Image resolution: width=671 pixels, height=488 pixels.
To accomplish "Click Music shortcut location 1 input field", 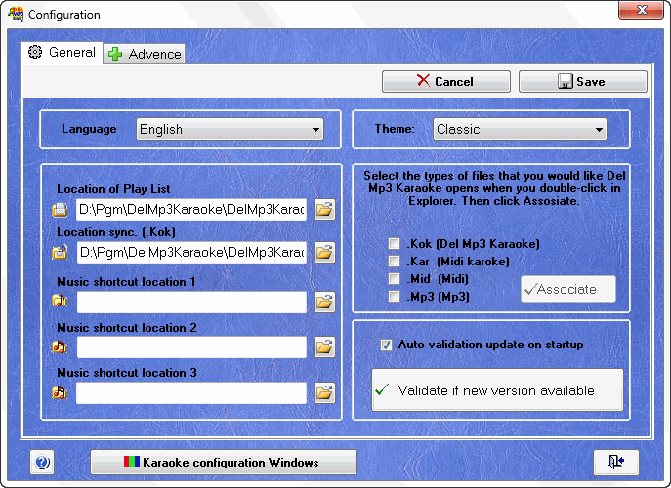I will [x=191, y=303].
